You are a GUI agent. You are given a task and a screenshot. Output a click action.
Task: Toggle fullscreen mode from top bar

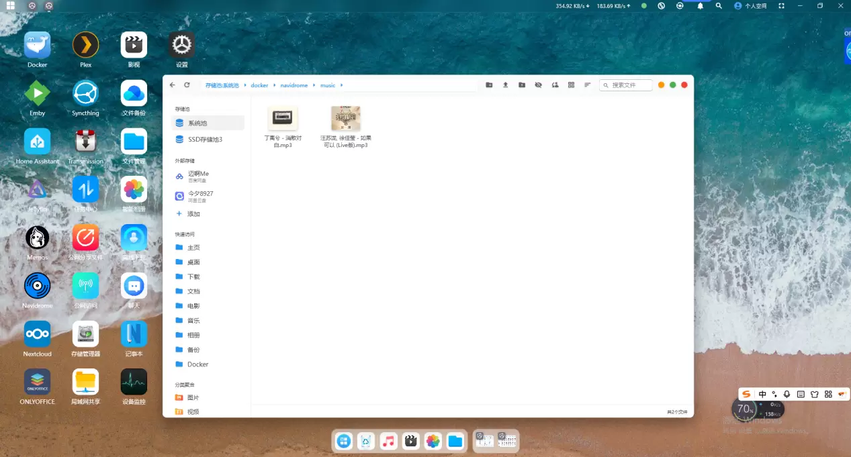[781, 6]
